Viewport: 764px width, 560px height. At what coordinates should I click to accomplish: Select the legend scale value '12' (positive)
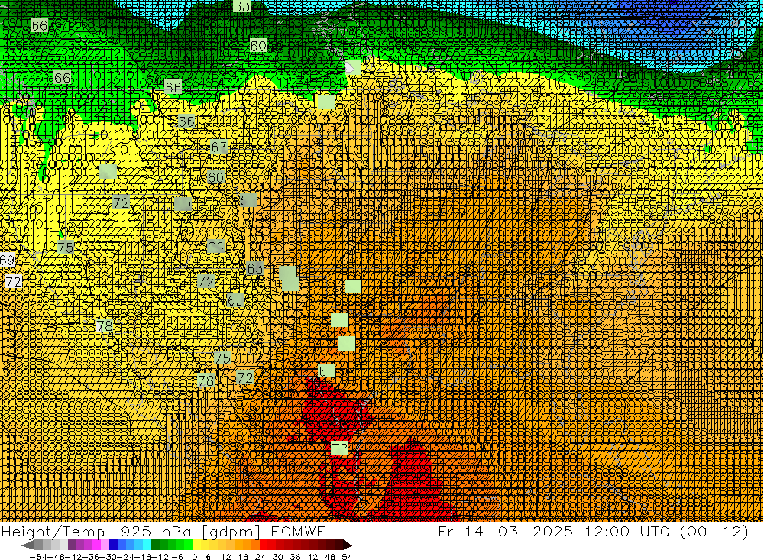pos(225,557)
